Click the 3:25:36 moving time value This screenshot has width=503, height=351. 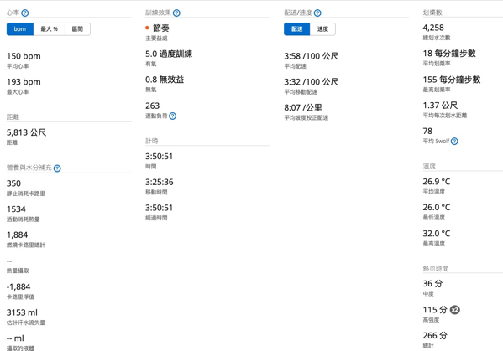(160, 182)
